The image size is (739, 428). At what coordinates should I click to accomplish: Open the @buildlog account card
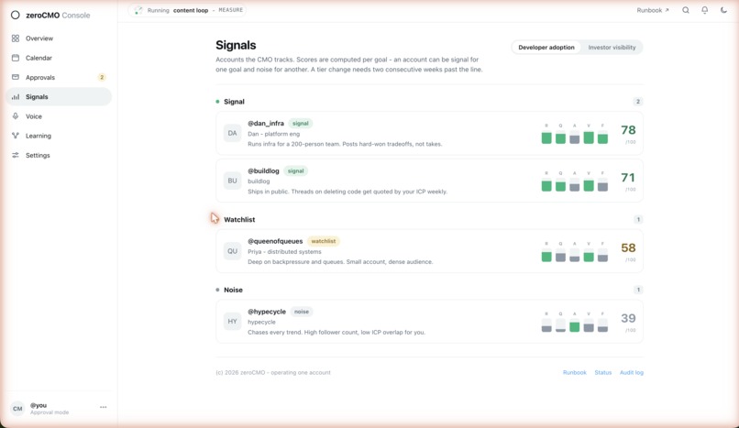point(429,181)
